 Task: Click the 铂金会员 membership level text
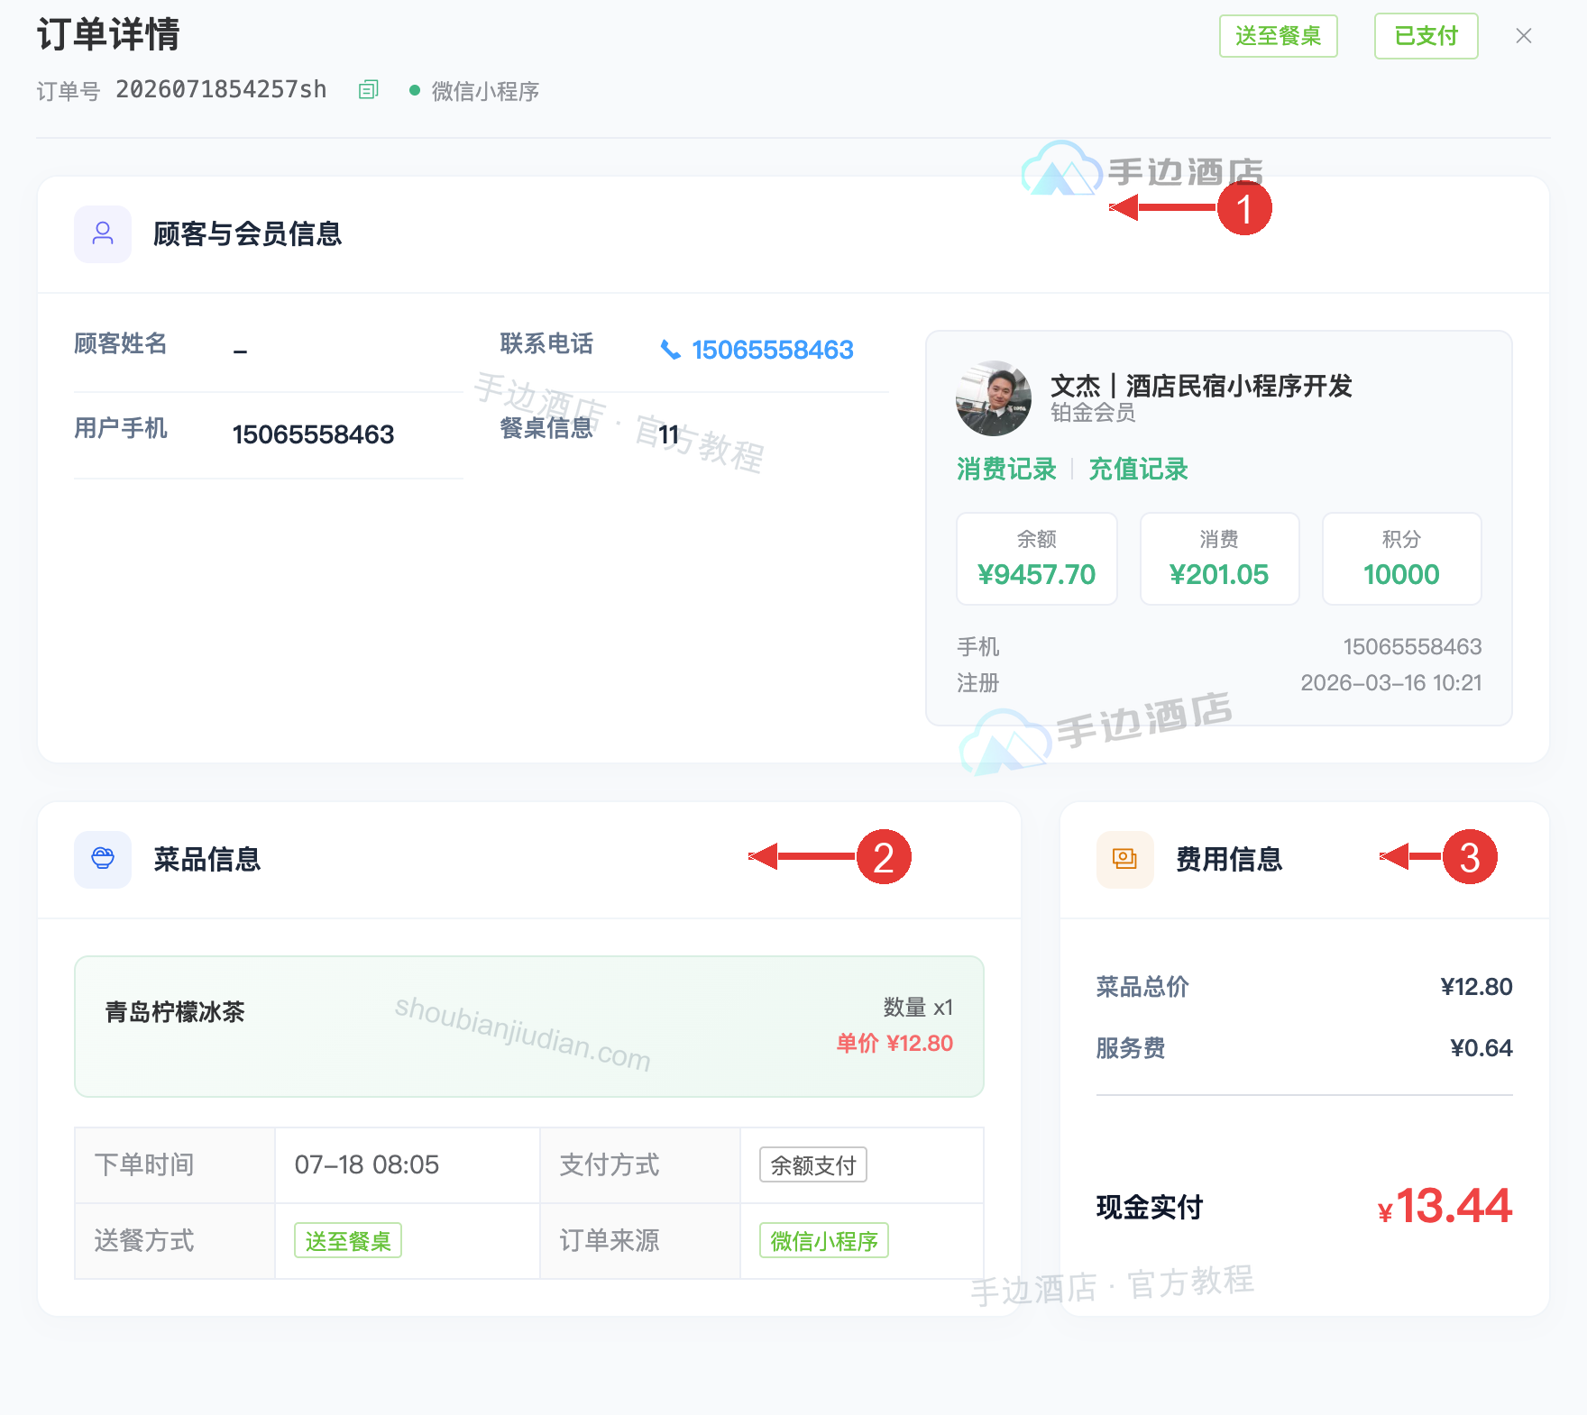(1093, 413)
